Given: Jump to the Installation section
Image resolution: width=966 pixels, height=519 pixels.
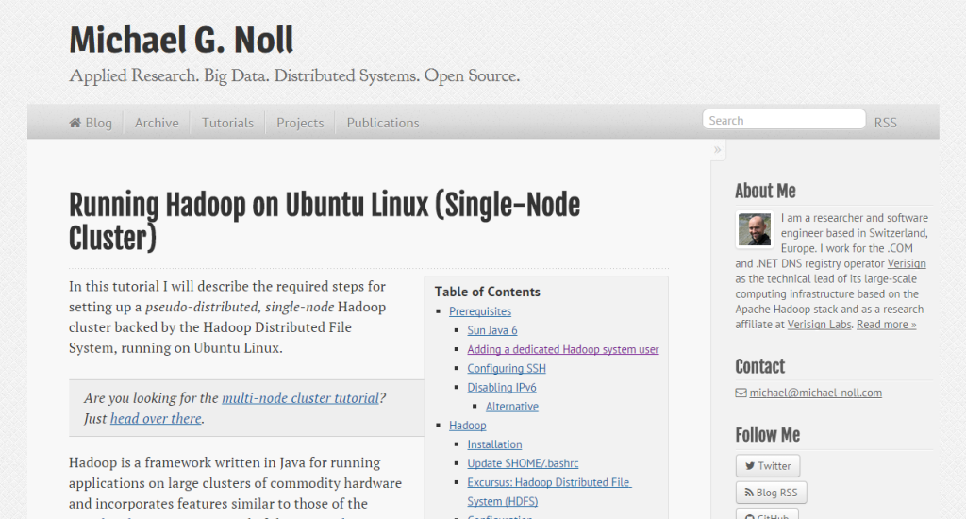Looking at the screenshot, I should click(494, 444).
